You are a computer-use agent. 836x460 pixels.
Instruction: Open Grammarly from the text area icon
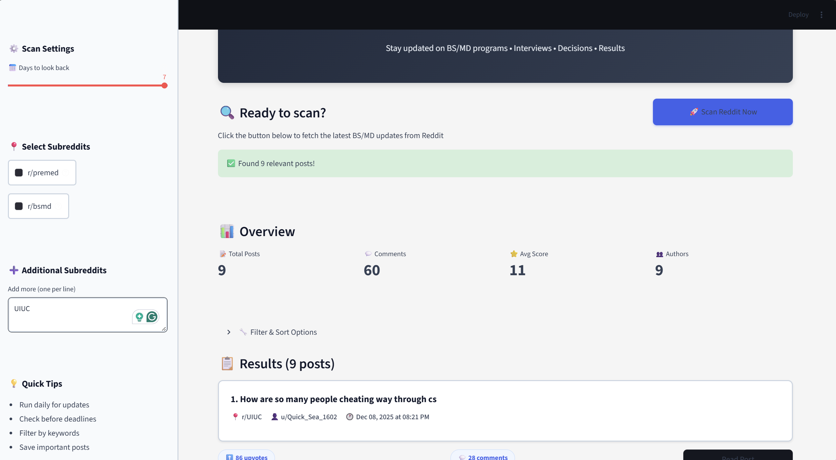[x=152, y=317]
